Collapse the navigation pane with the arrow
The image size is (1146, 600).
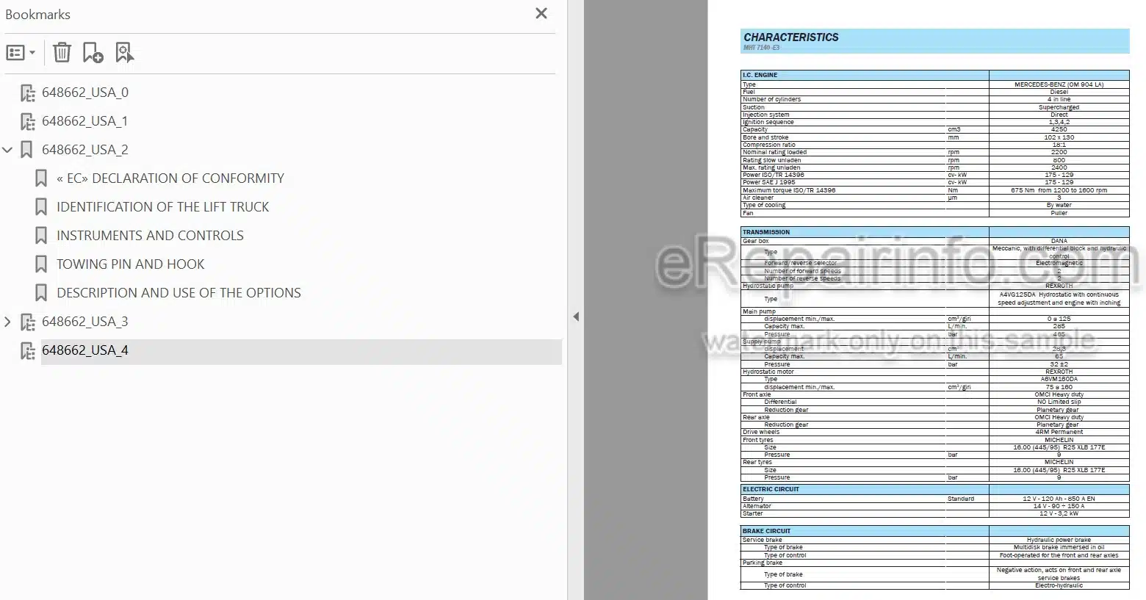576,317
